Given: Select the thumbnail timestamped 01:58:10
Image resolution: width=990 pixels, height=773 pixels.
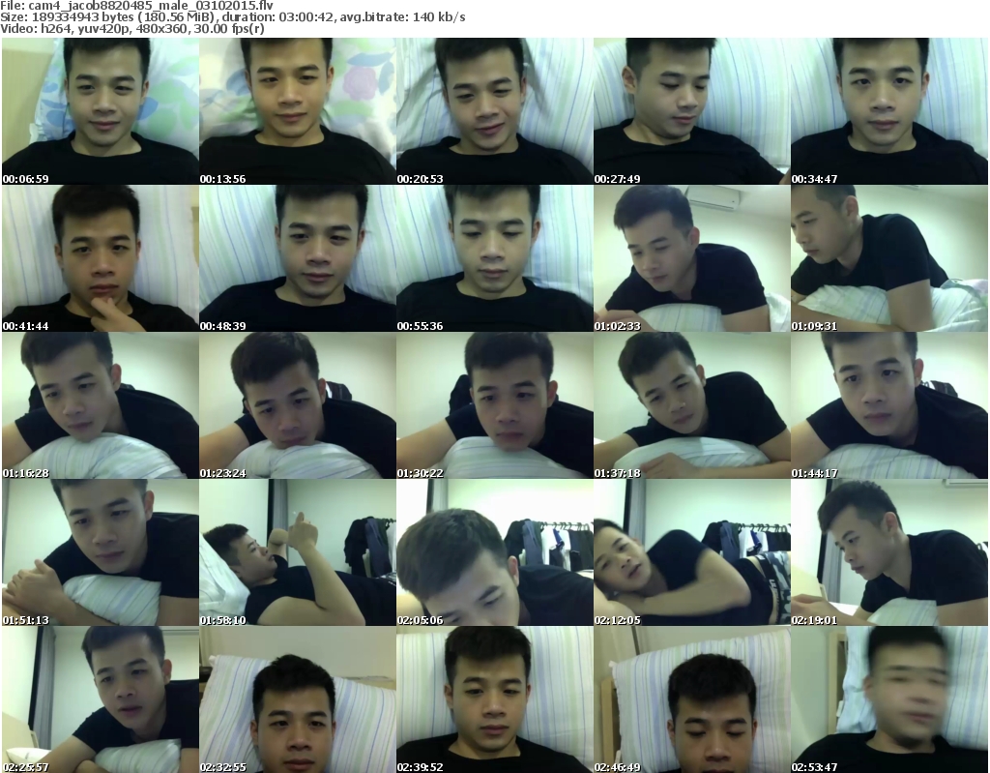Looking at the screenshot, I should pos(298,552).
